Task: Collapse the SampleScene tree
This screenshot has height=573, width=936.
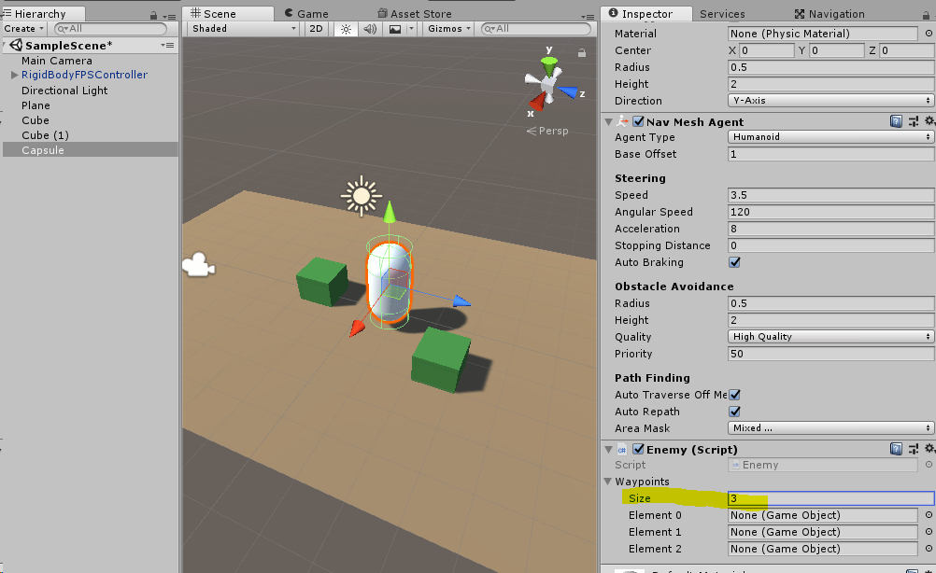Action: tap(6, 46)
